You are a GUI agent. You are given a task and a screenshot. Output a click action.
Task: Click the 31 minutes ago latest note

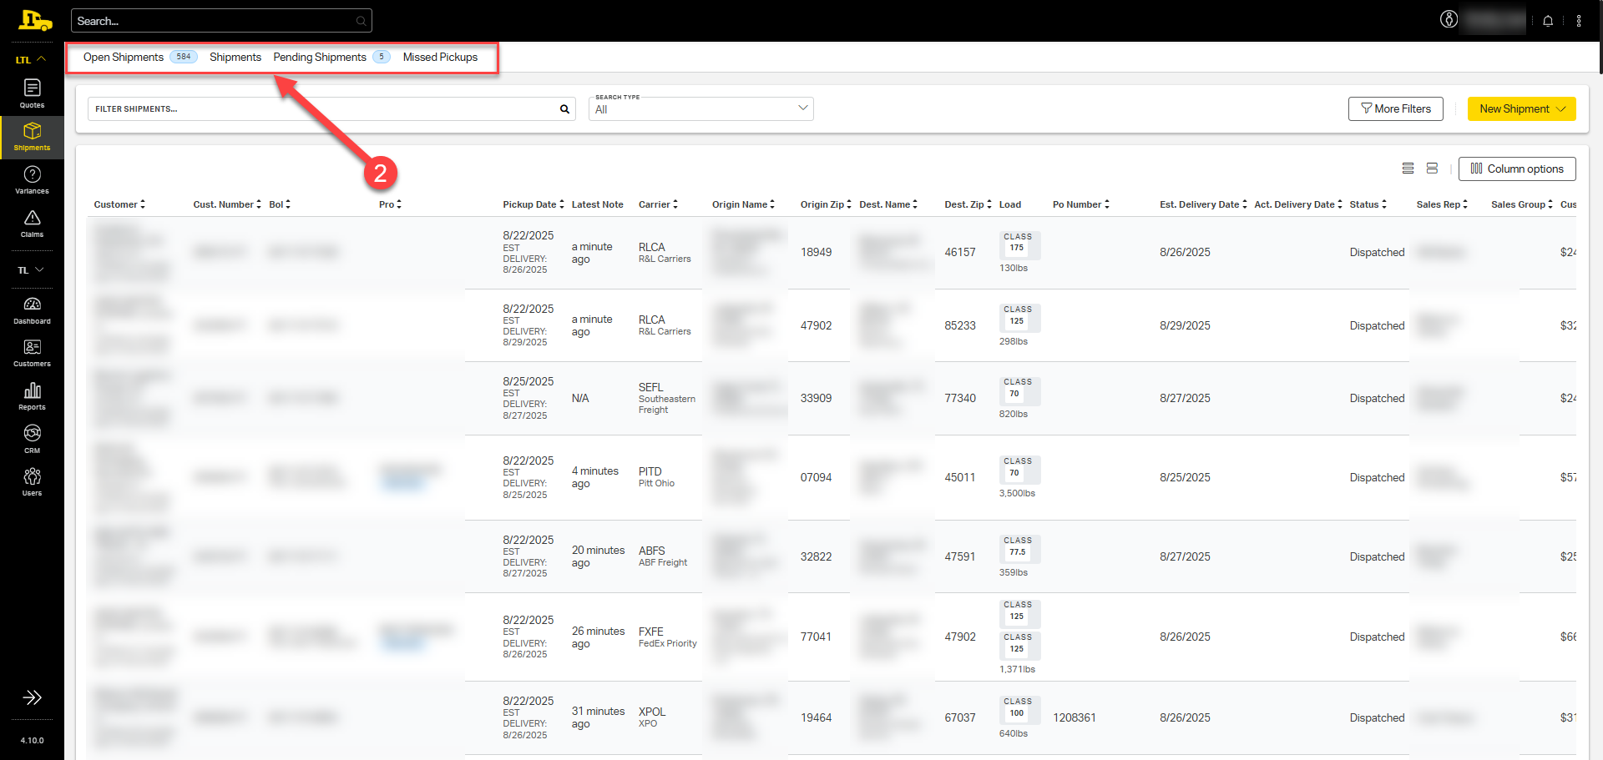coord(598,717)
